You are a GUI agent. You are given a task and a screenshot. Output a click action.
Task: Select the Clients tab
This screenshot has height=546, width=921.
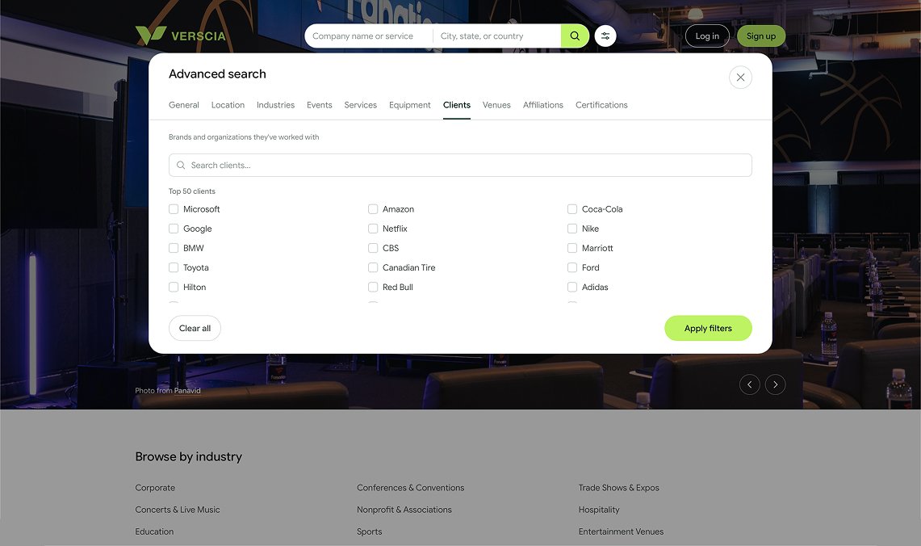pos(457,105)
